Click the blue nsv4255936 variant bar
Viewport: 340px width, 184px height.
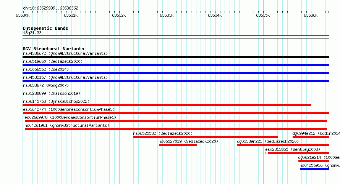coord(315,169)
